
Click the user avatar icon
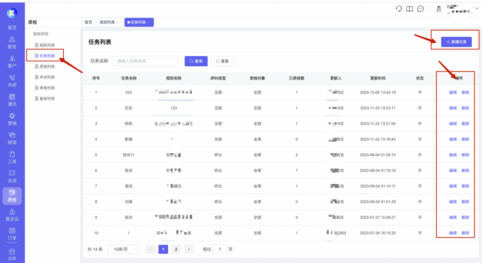(x=439, y=9)
